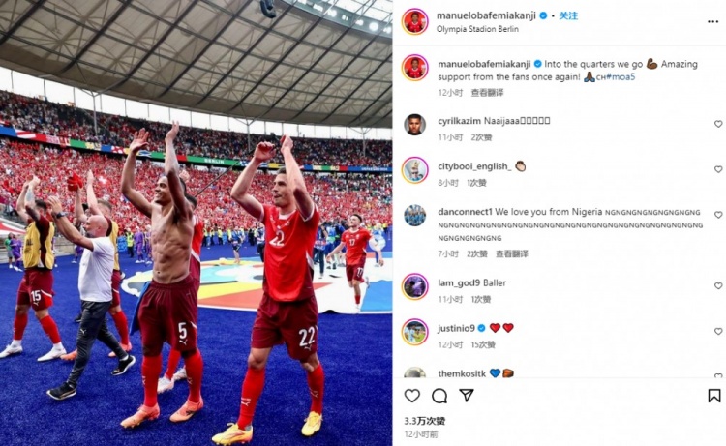Save post with bookmark icon
This screenshot has width=726, height=446.
point(714,396)
